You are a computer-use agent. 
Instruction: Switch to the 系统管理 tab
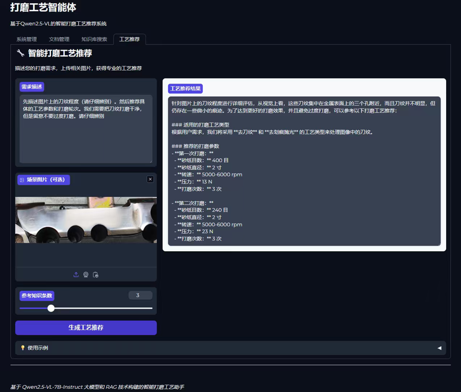point(26,39)
